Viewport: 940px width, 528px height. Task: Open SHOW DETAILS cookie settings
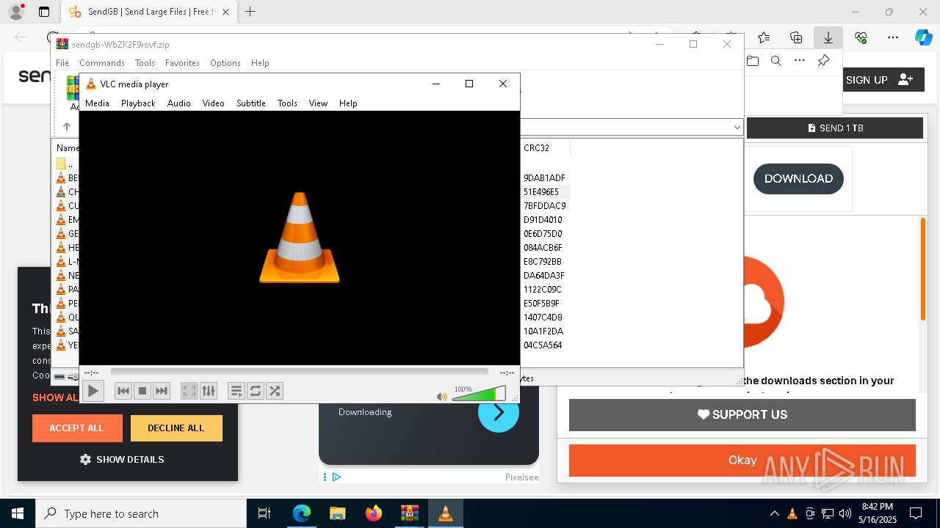(x=122, y=460)
